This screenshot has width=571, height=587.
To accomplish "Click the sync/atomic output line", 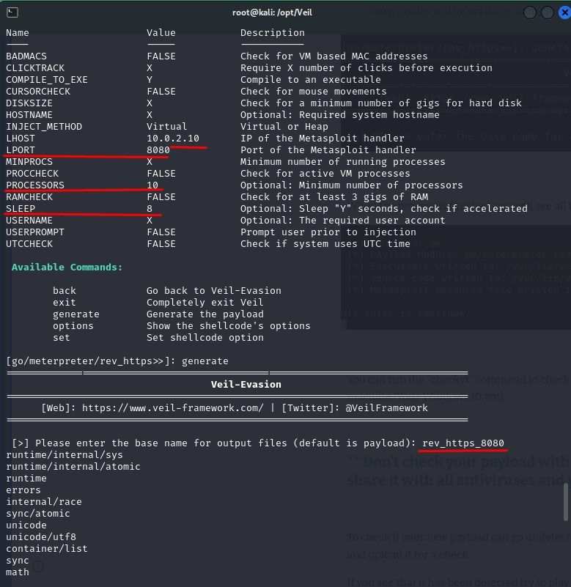I will click(x=38, y=514).
